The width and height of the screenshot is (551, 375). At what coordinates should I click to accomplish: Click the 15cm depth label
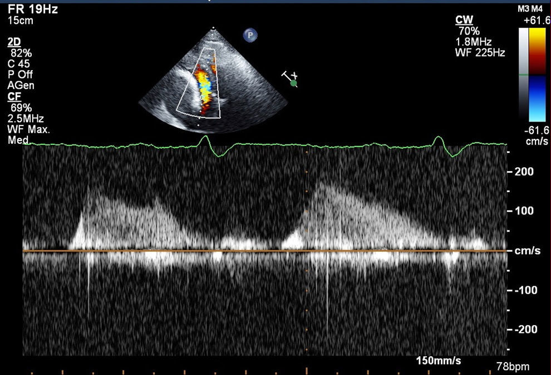19,21
